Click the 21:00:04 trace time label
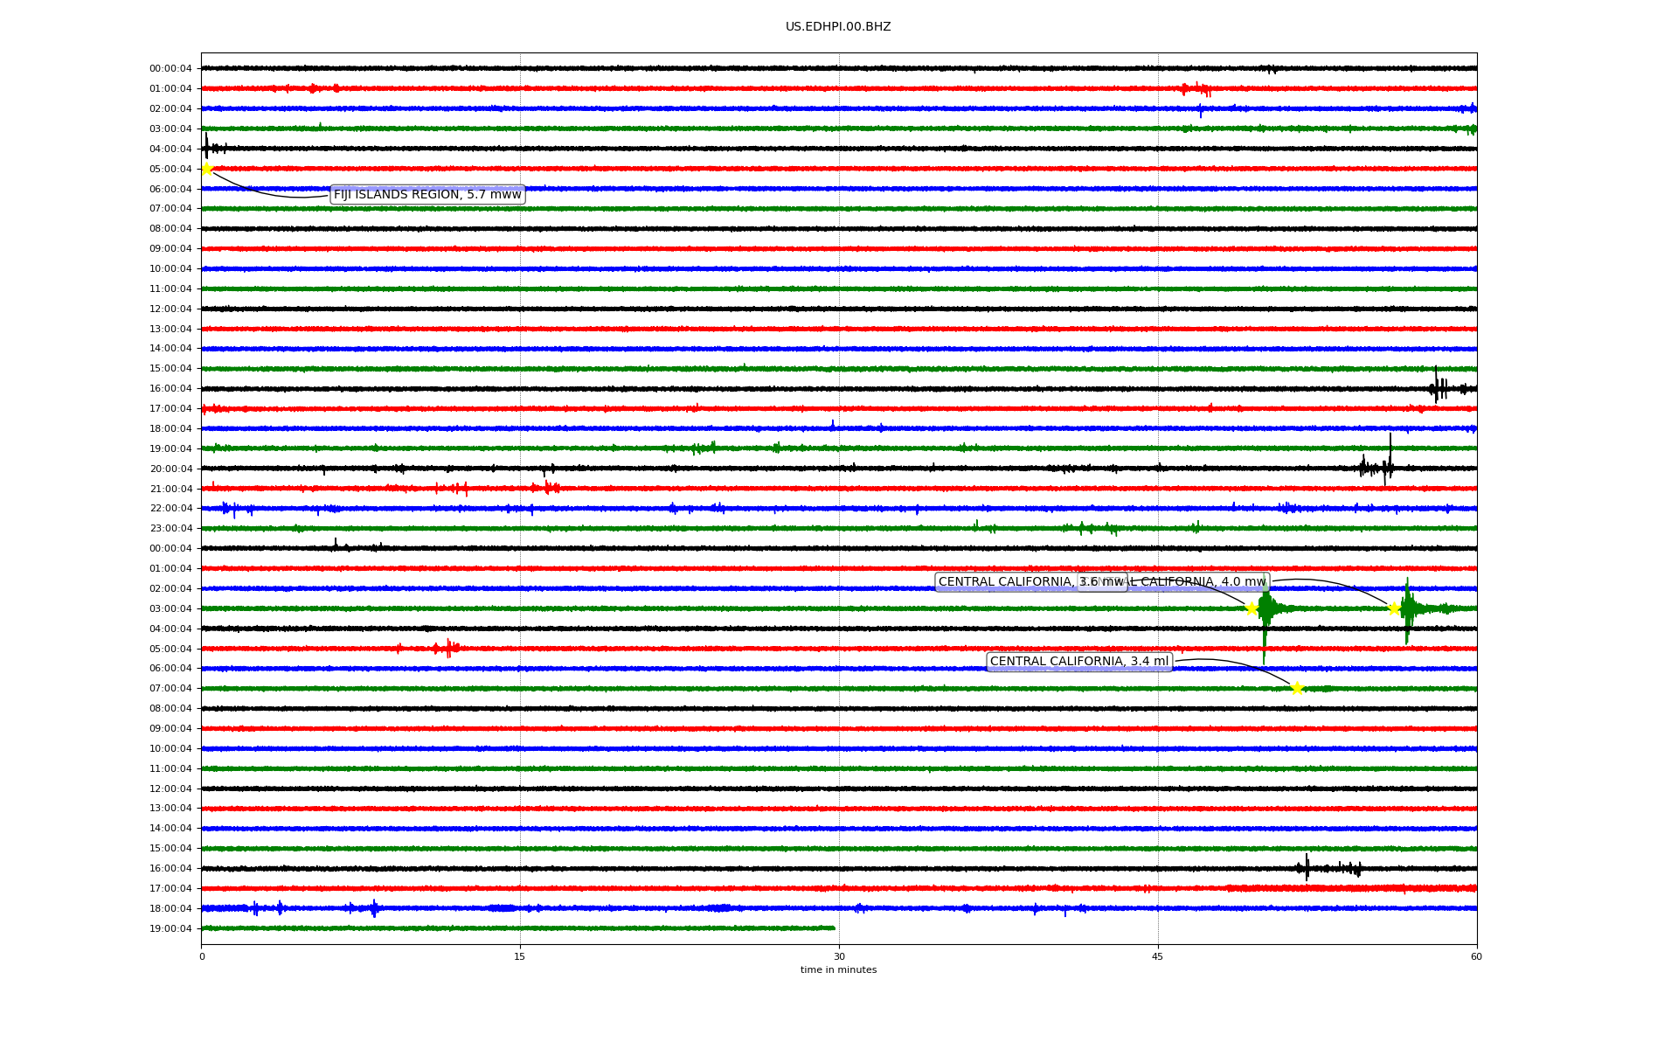 (x=170, y=490)
